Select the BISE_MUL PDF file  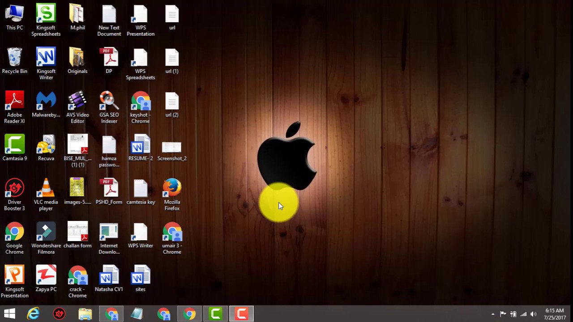(77, 151)
